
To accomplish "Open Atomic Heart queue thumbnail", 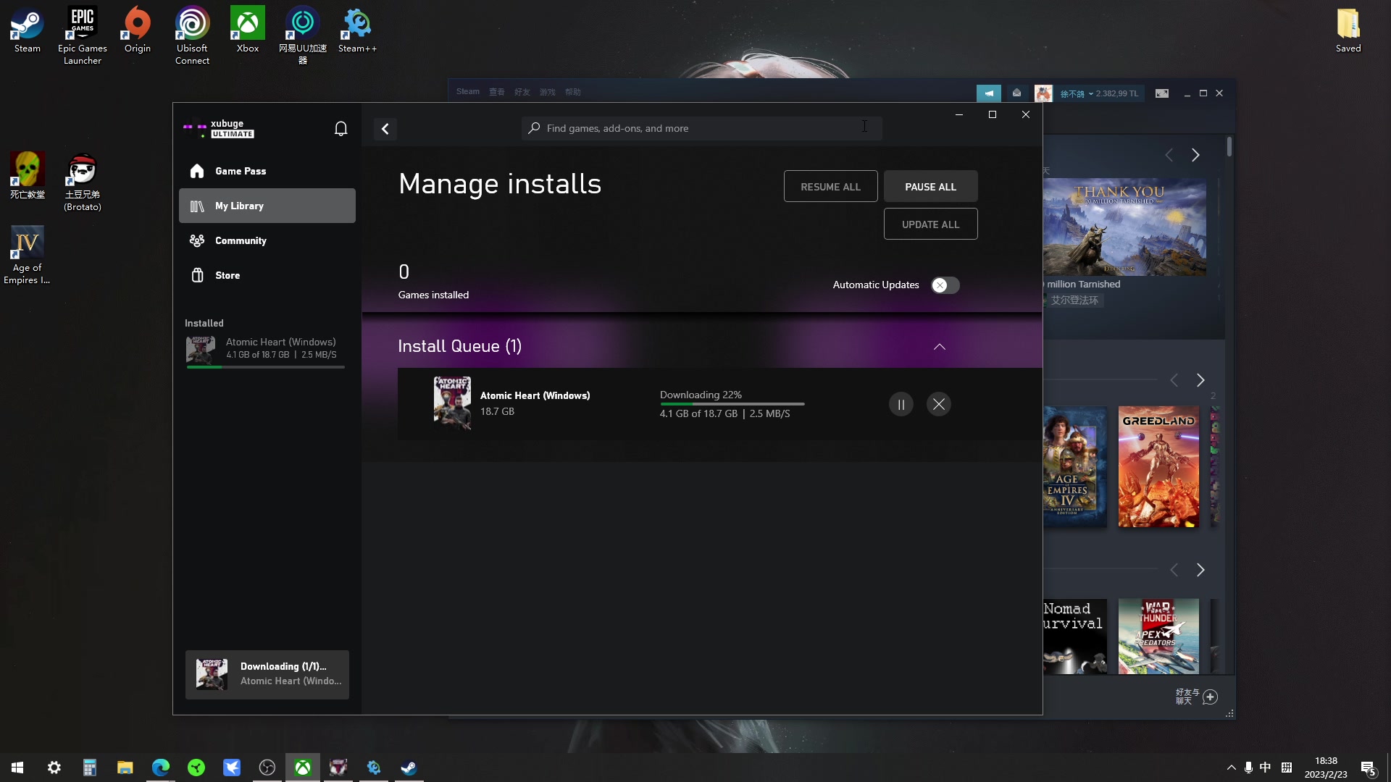I will point(452,403).
